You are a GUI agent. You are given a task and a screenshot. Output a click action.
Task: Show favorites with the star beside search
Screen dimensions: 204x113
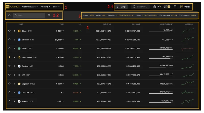(x=9, y=15)
